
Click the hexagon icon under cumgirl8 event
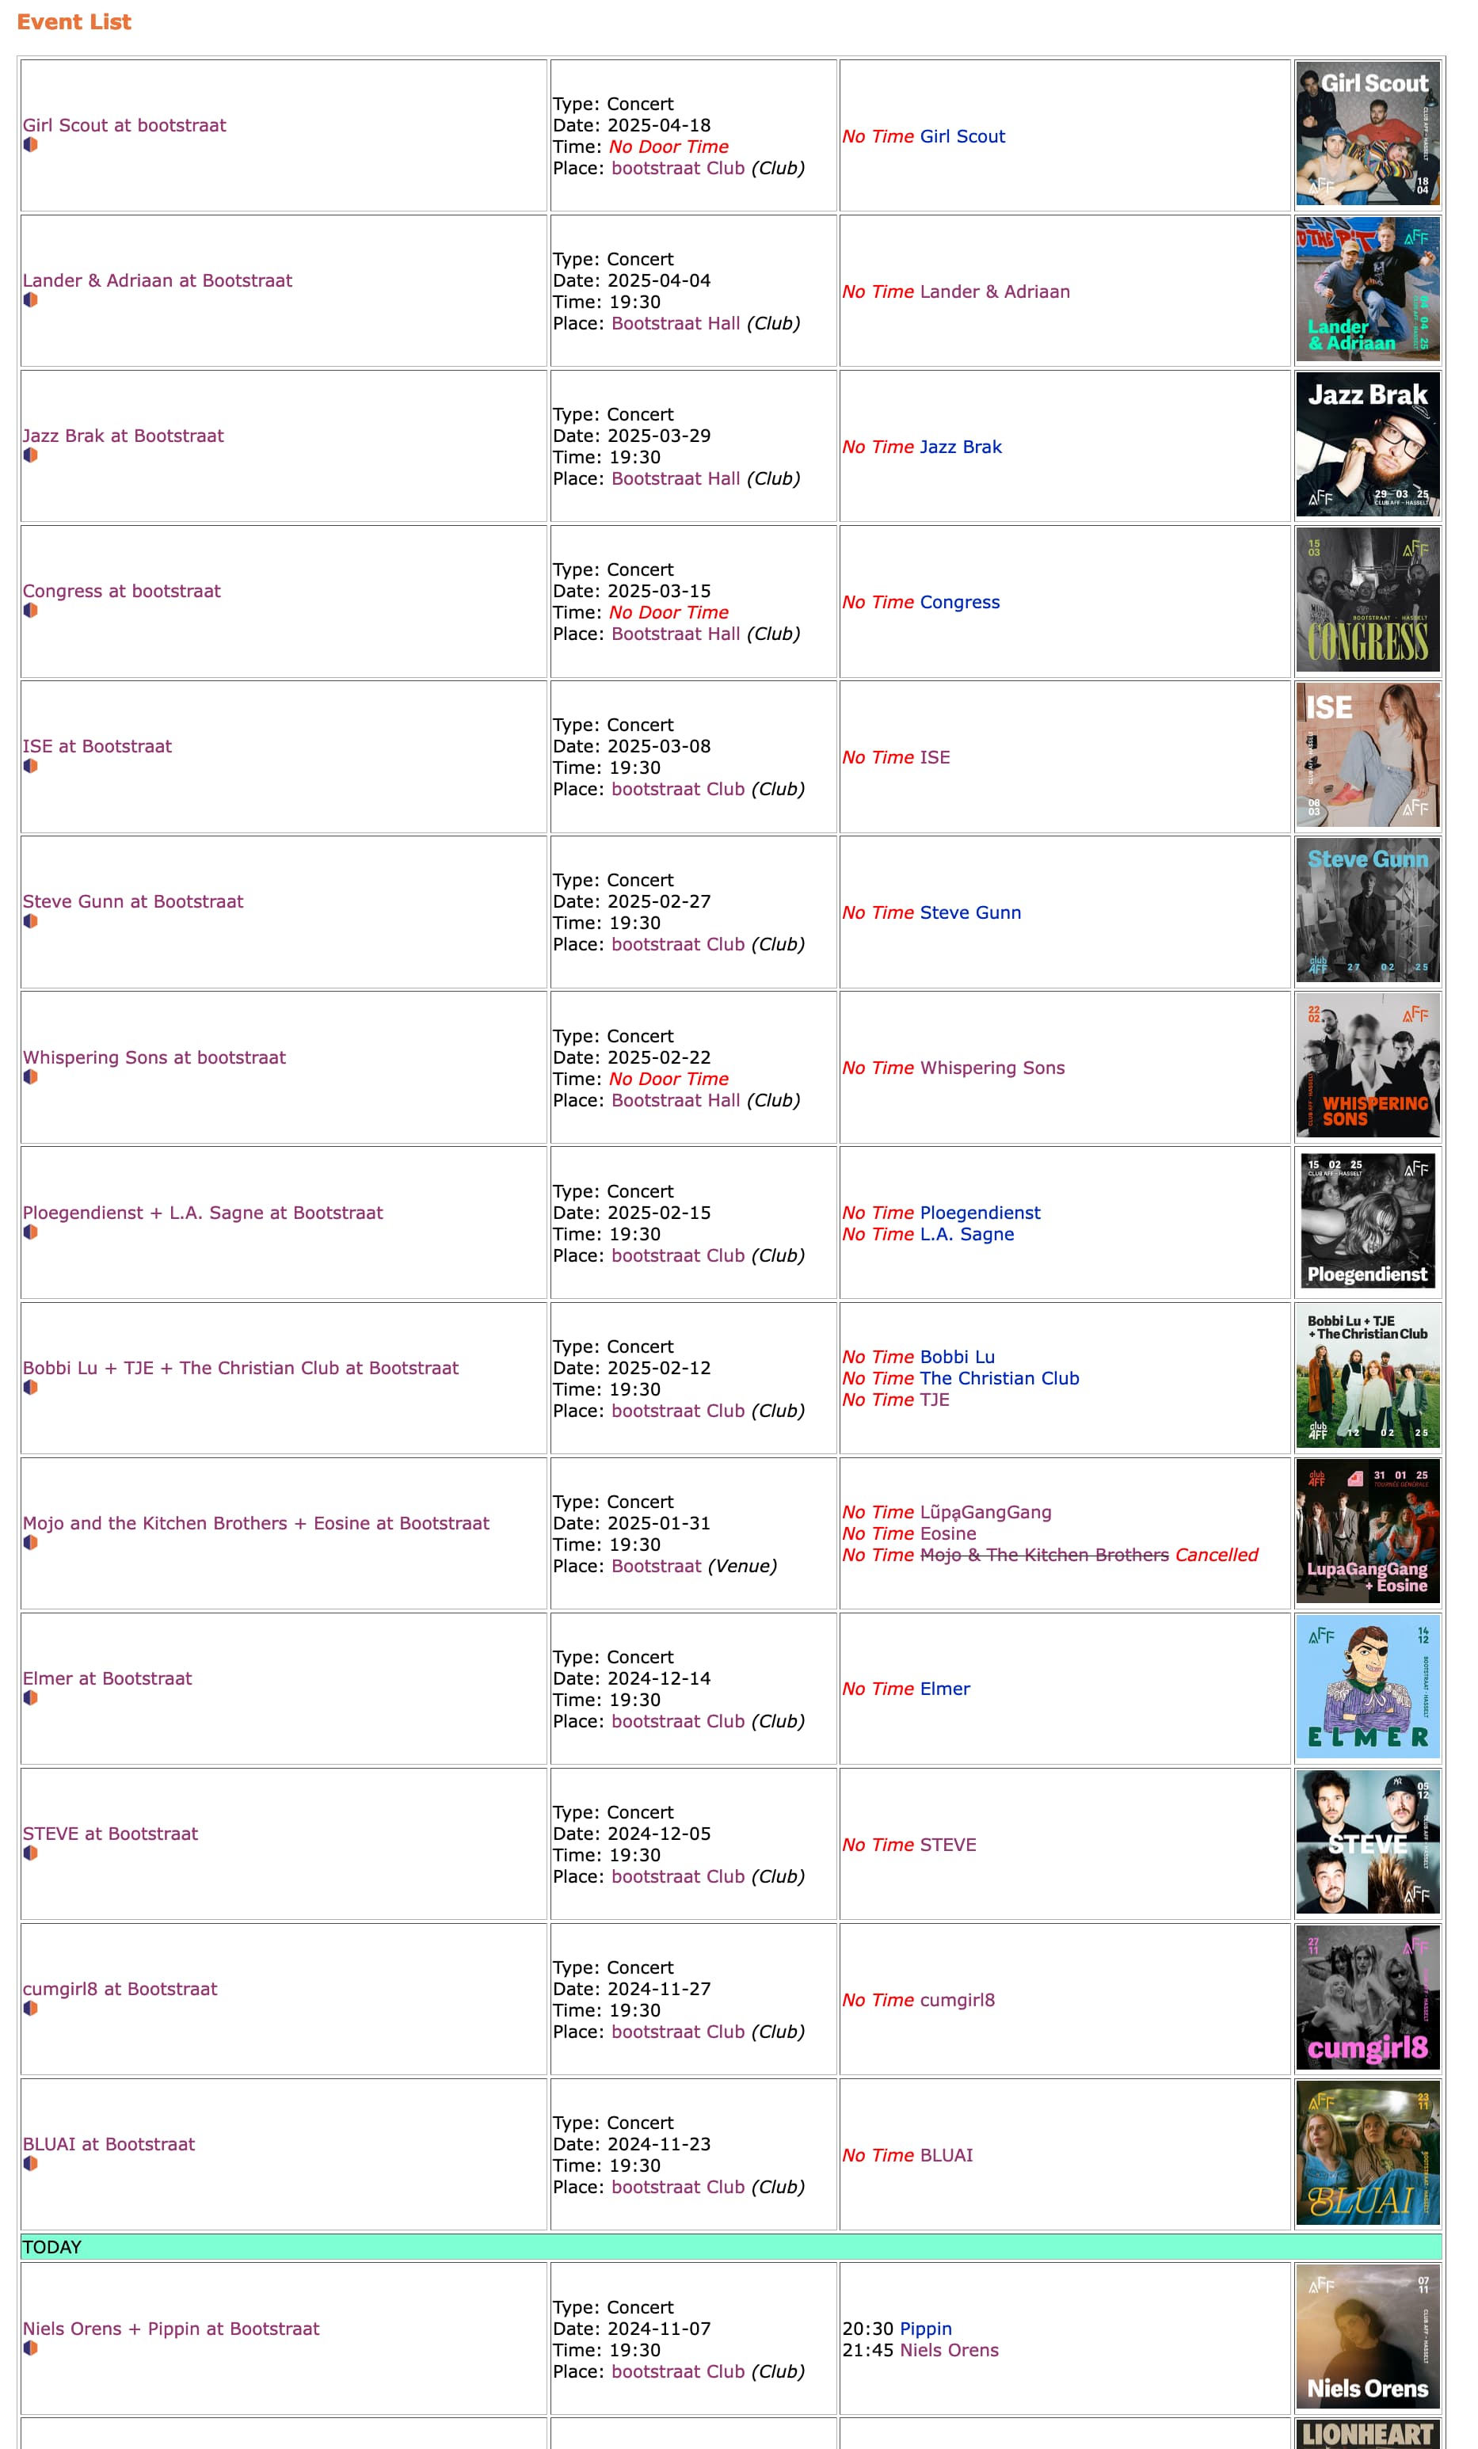31,2009
